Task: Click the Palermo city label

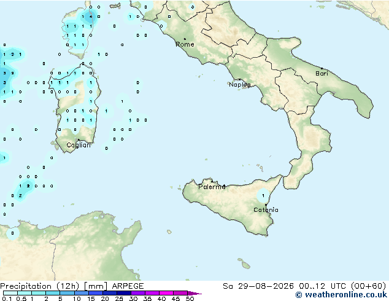Action: pyautogui.click(x=212, y=187)
